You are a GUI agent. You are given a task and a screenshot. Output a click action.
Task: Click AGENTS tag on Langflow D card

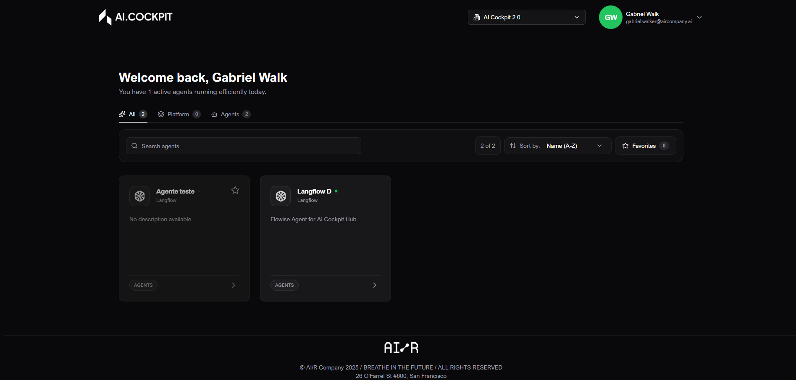[284, 285]
